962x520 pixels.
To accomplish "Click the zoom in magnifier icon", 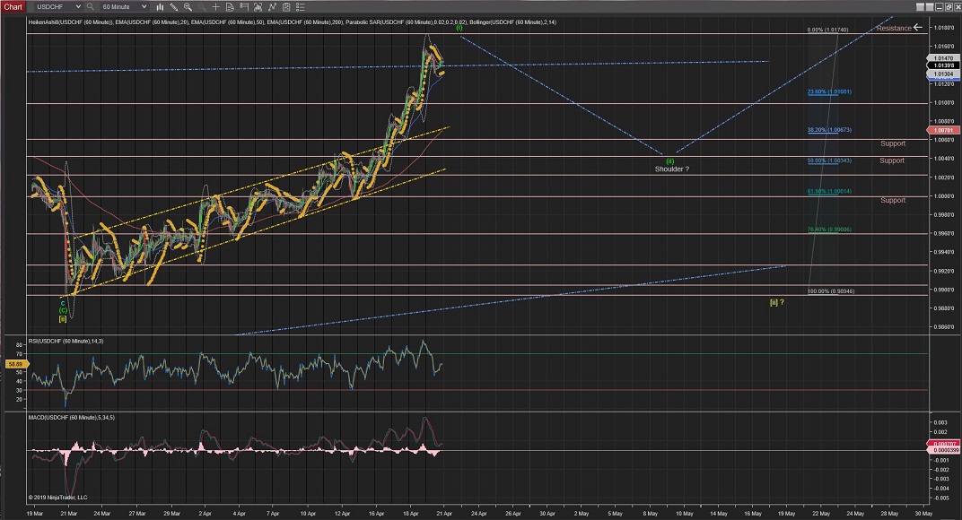I will point(188,7).
